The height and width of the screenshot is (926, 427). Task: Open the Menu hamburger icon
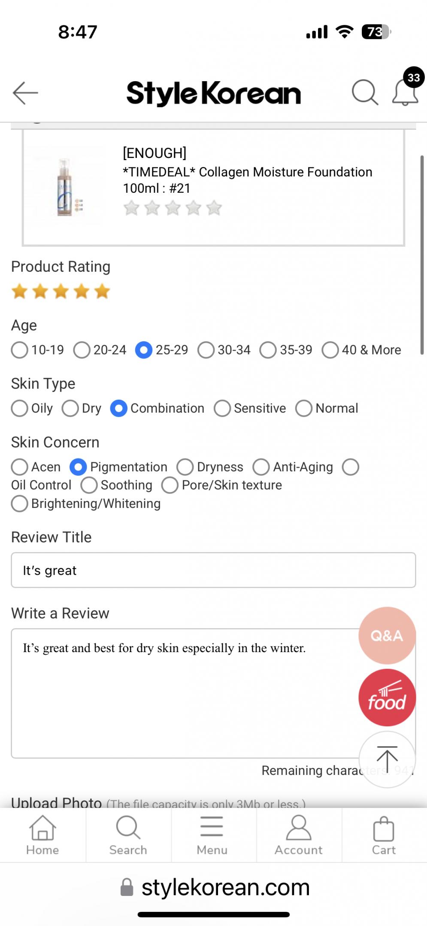212,835
